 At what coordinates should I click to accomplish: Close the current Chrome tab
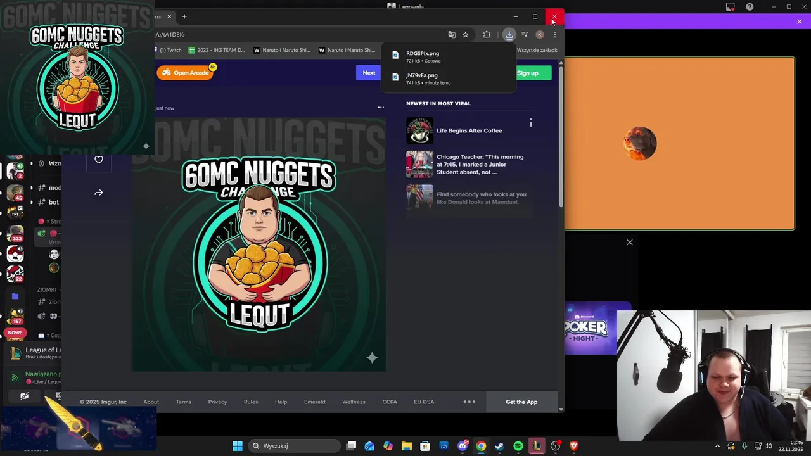click(x=169, y=16)
